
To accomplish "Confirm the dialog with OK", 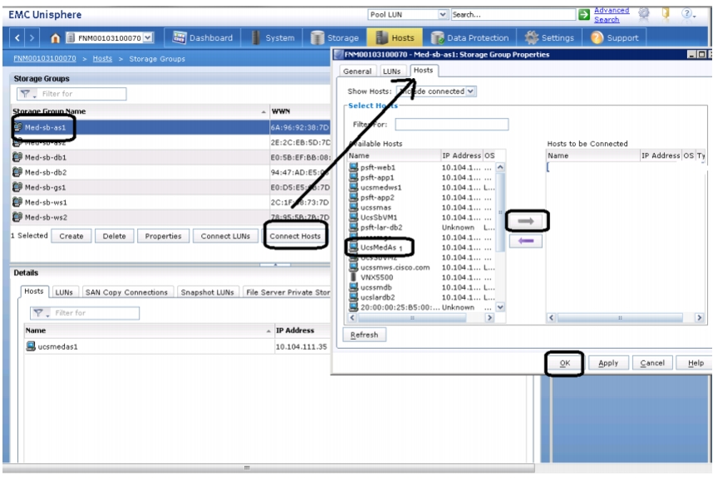I will 565,363.
